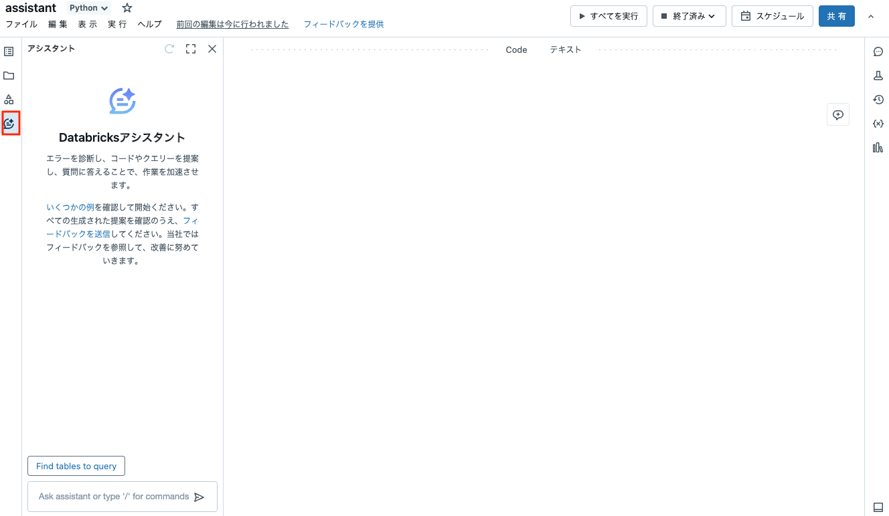Refresh the Assistant conversation
This screenshot has height=516, width=889.
(x=169, y=48)
